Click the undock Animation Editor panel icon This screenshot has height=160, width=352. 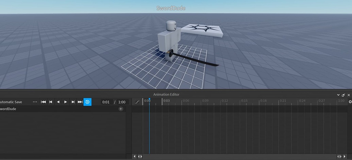[343, 95]
